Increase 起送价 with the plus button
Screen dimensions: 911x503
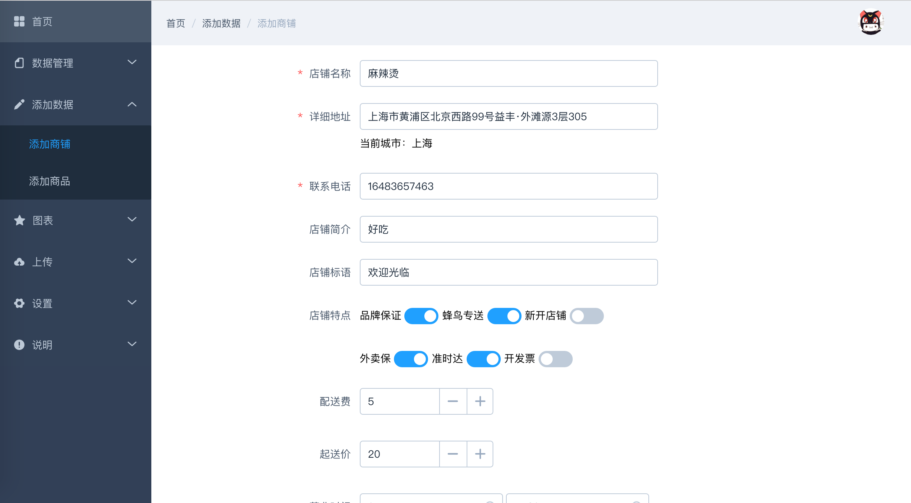click(480, 454)
